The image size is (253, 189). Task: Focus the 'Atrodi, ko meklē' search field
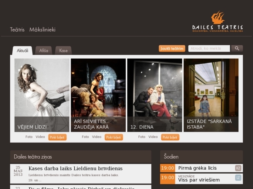coord(209,48)
